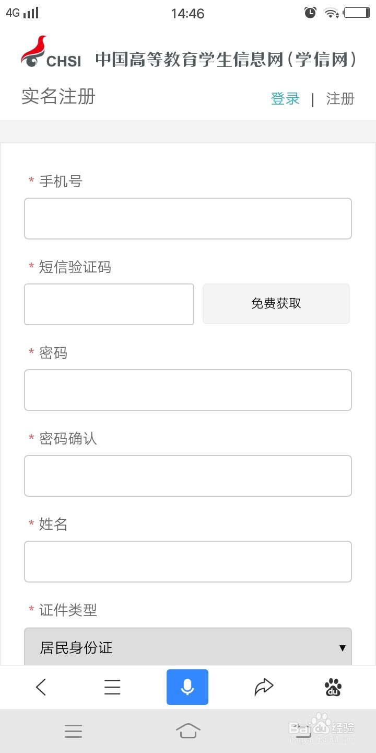
Task: Open Baidu app via the bear icon
Action: [x=333, y=687]
